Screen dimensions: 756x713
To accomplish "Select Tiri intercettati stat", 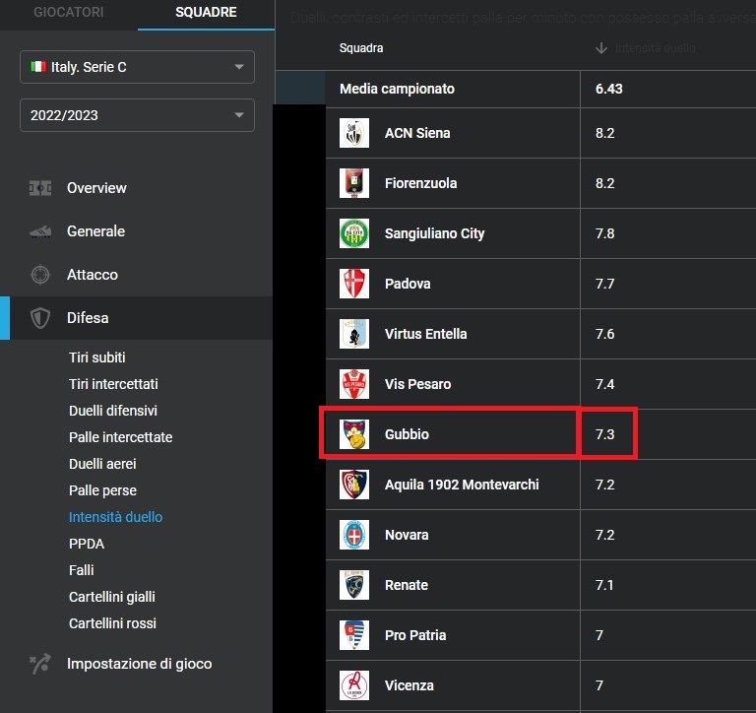I will [113, 384].
